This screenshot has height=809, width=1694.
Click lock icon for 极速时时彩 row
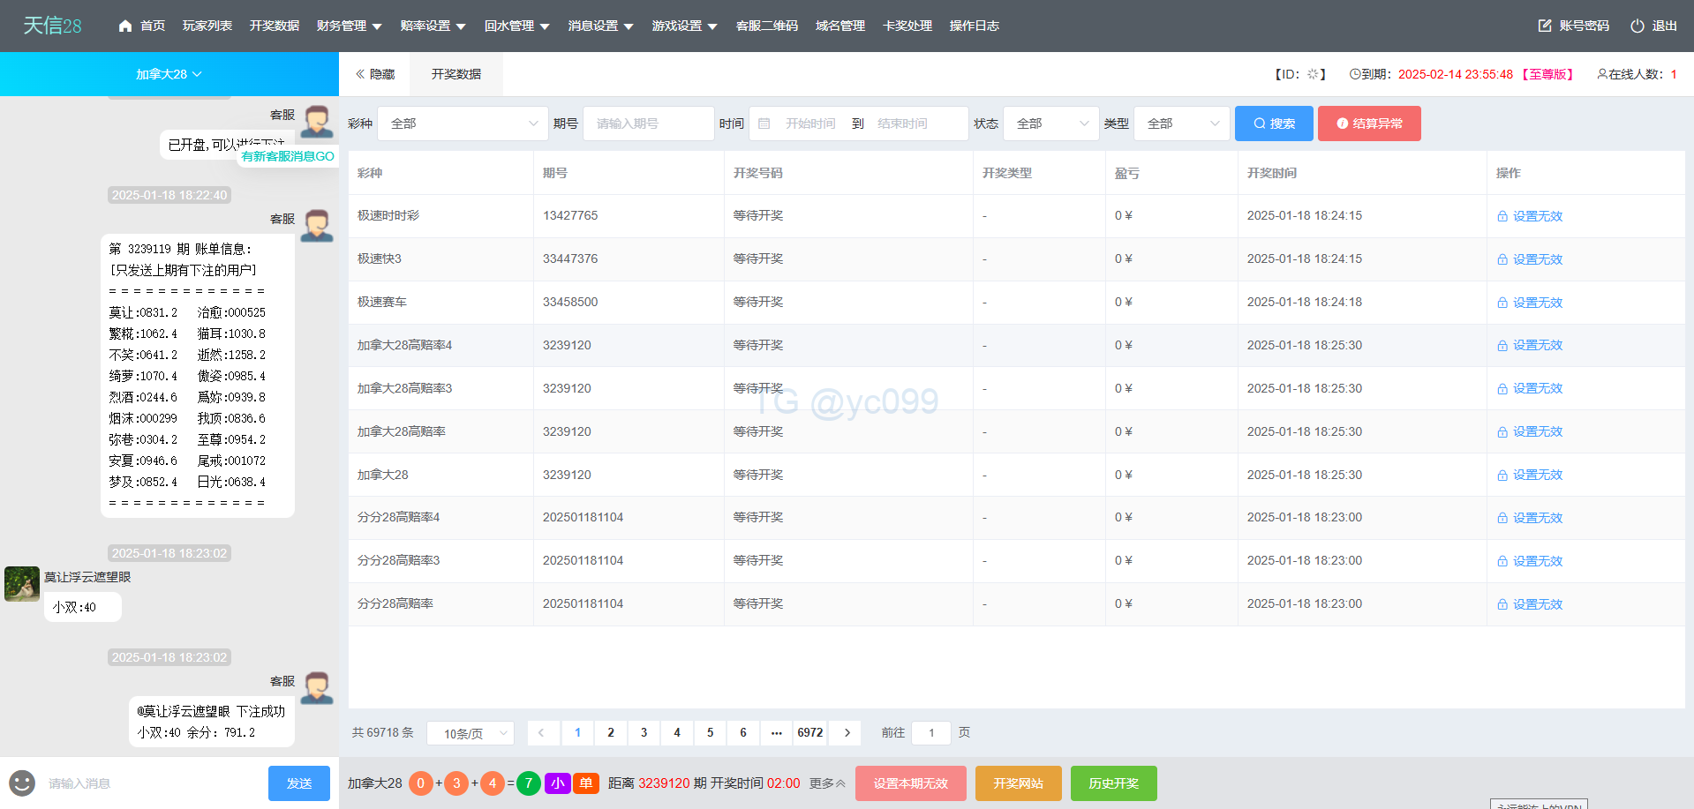(x=1502, y=216)
